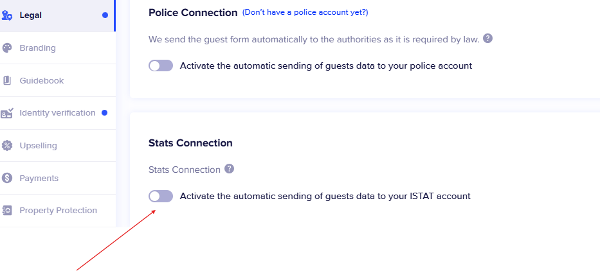Click the Property Protection safe icon

point(7,211)
